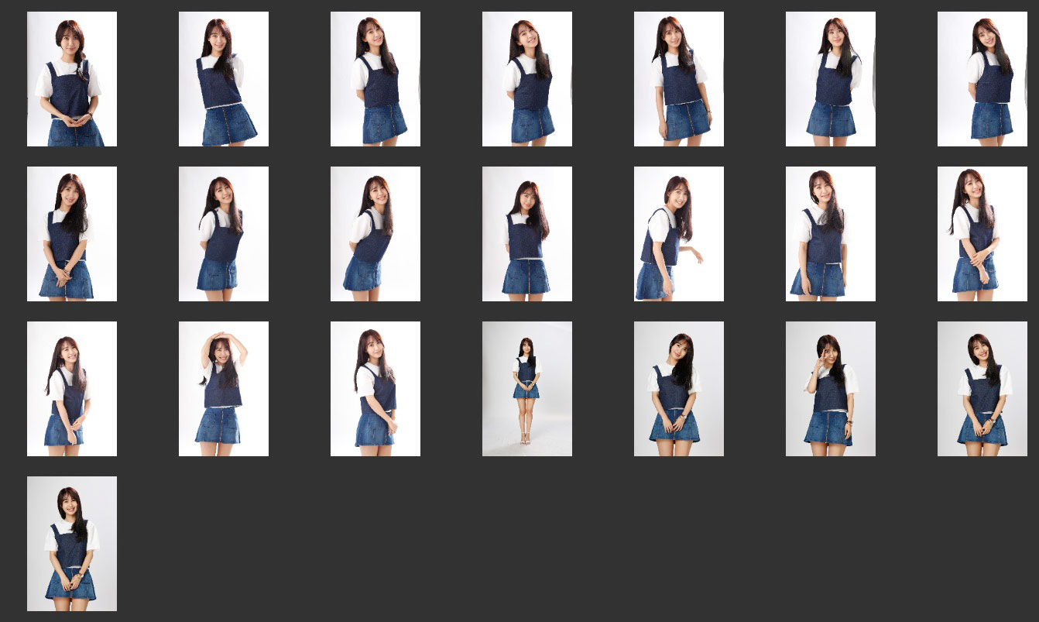The width and height of the screenshot is (1039, 622).
Task: Select photo with arm extended sideways
Action: [x=679, y=234]
